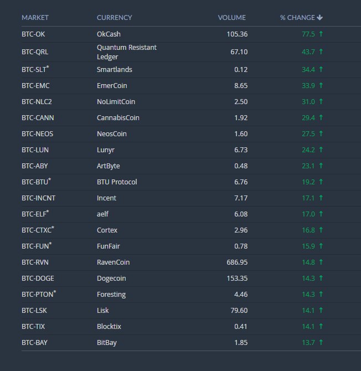Click the up arrow in the BitBay row
The image size is (361, 371).
pyautogui.click(x=321, y=342)
